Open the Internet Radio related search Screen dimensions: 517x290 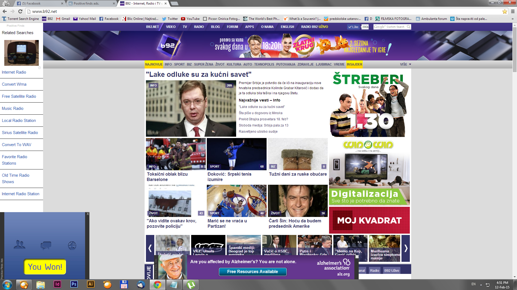click(x=14, y=72)
